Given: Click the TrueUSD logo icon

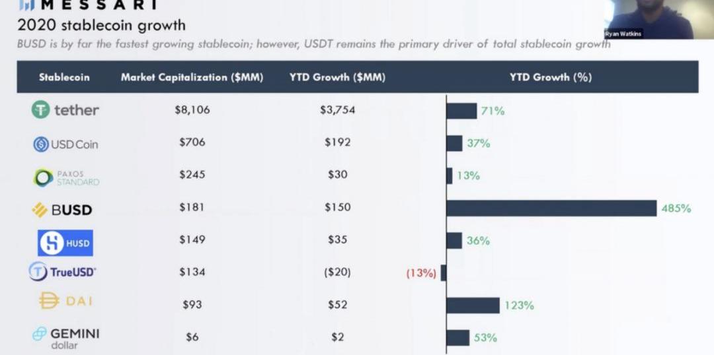Looking at the screenshot, I should (38, 271).
